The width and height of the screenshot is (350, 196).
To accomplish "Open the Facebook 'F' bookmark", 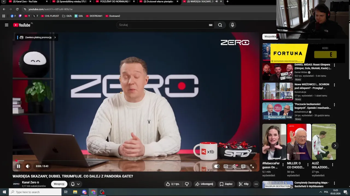I will pyautogui.click(x=13, y=16).
